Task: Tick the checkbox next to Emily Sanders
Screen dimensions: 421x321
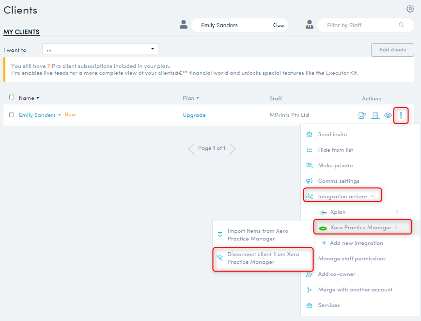Action: (12, 115)
